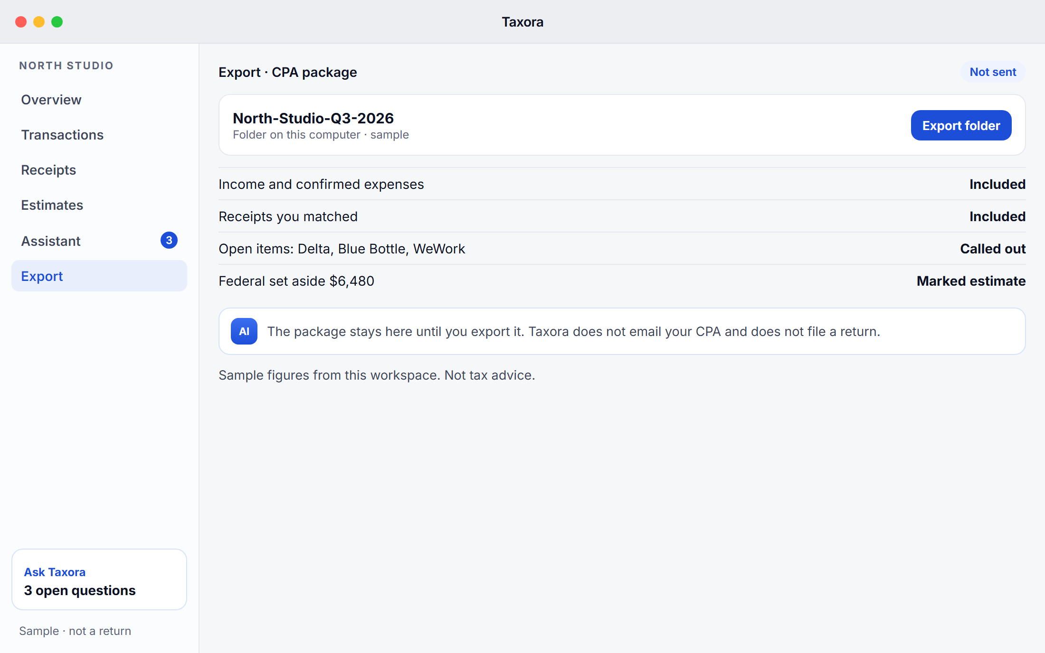
Task: Open the Assistant section
Action: point(99,241)
